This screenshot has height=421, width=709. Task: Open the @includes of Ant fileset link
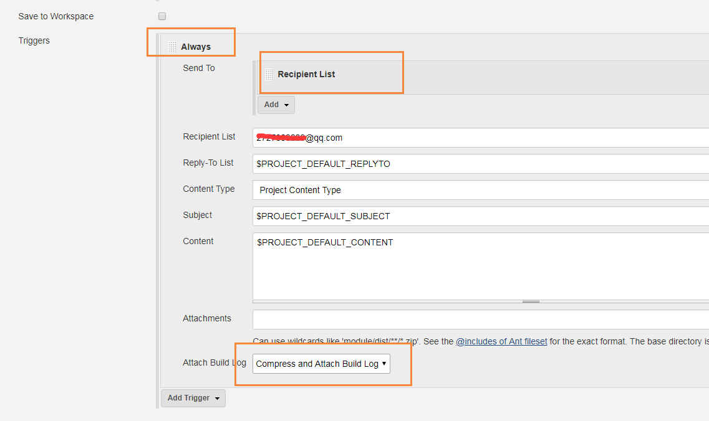click(x=501, y=341)
